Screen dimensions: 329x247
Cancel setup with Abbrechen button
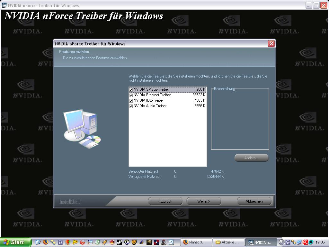254,201
